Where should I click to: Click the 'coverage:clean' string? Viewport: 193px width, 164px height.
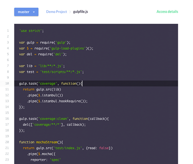click(53, 119)
